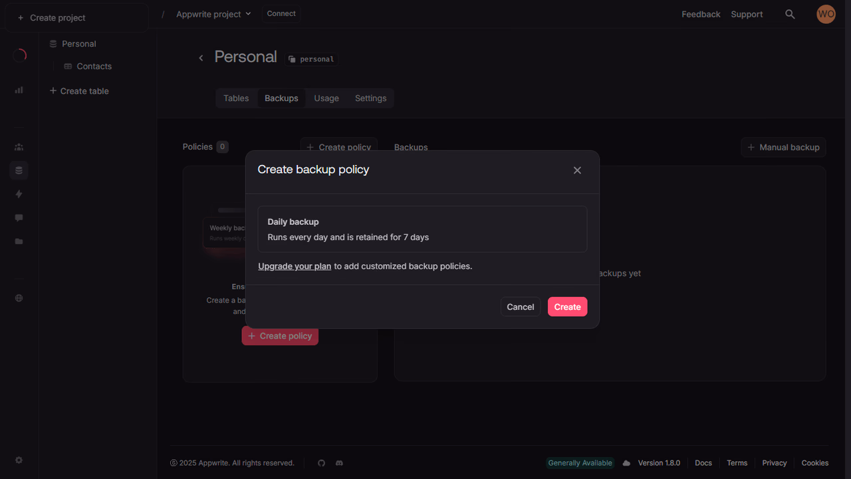Screen dimensions: 851x479
Task: Close the Create backup policy dialog
Action: pos(577,170)
